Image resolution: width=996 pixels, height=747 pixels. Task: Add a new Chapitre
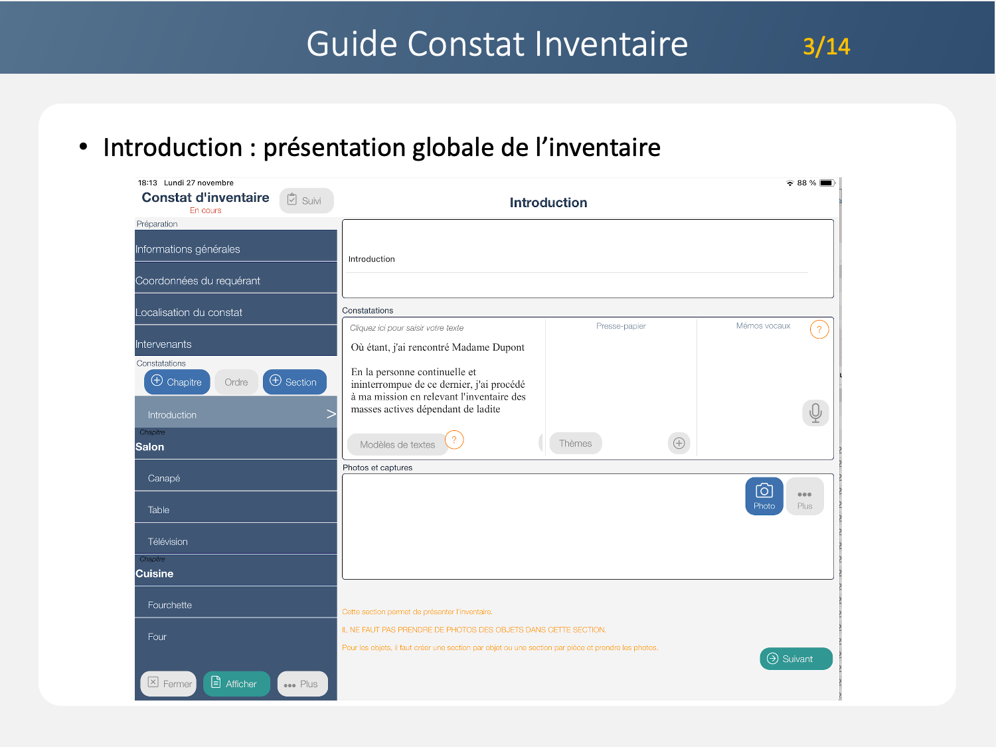177,382
